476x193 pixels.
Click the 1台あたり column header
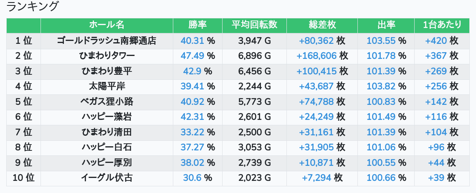point(442,25)
